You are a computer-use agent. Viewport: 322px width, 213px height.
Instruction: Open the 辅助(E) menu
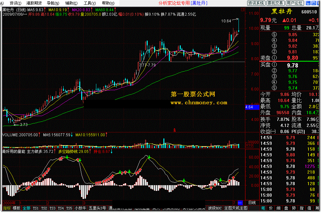pos(71,3)
